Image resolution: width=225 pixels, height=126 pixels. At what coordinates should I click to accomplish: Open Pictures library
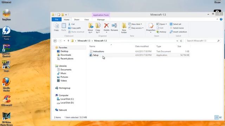[x=63, y=77]
